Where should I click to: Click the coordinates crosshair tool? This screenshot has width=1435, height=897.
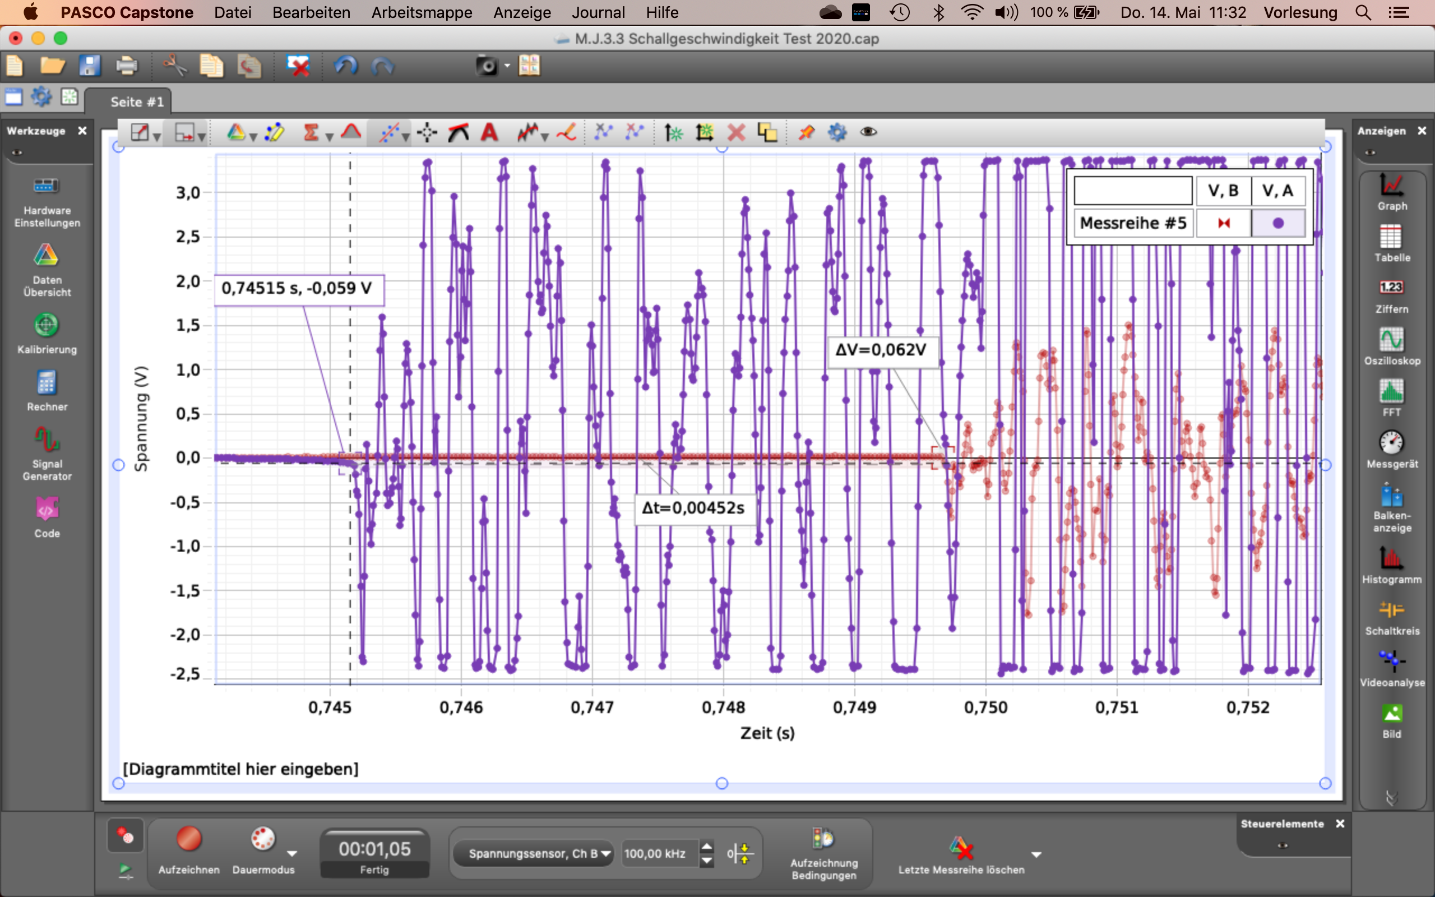[x=427, y=132]
